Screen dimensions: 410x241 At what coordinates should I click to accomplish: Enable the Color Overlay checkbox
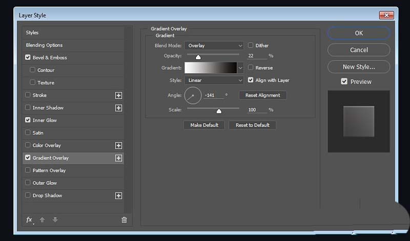coord(28,145)
